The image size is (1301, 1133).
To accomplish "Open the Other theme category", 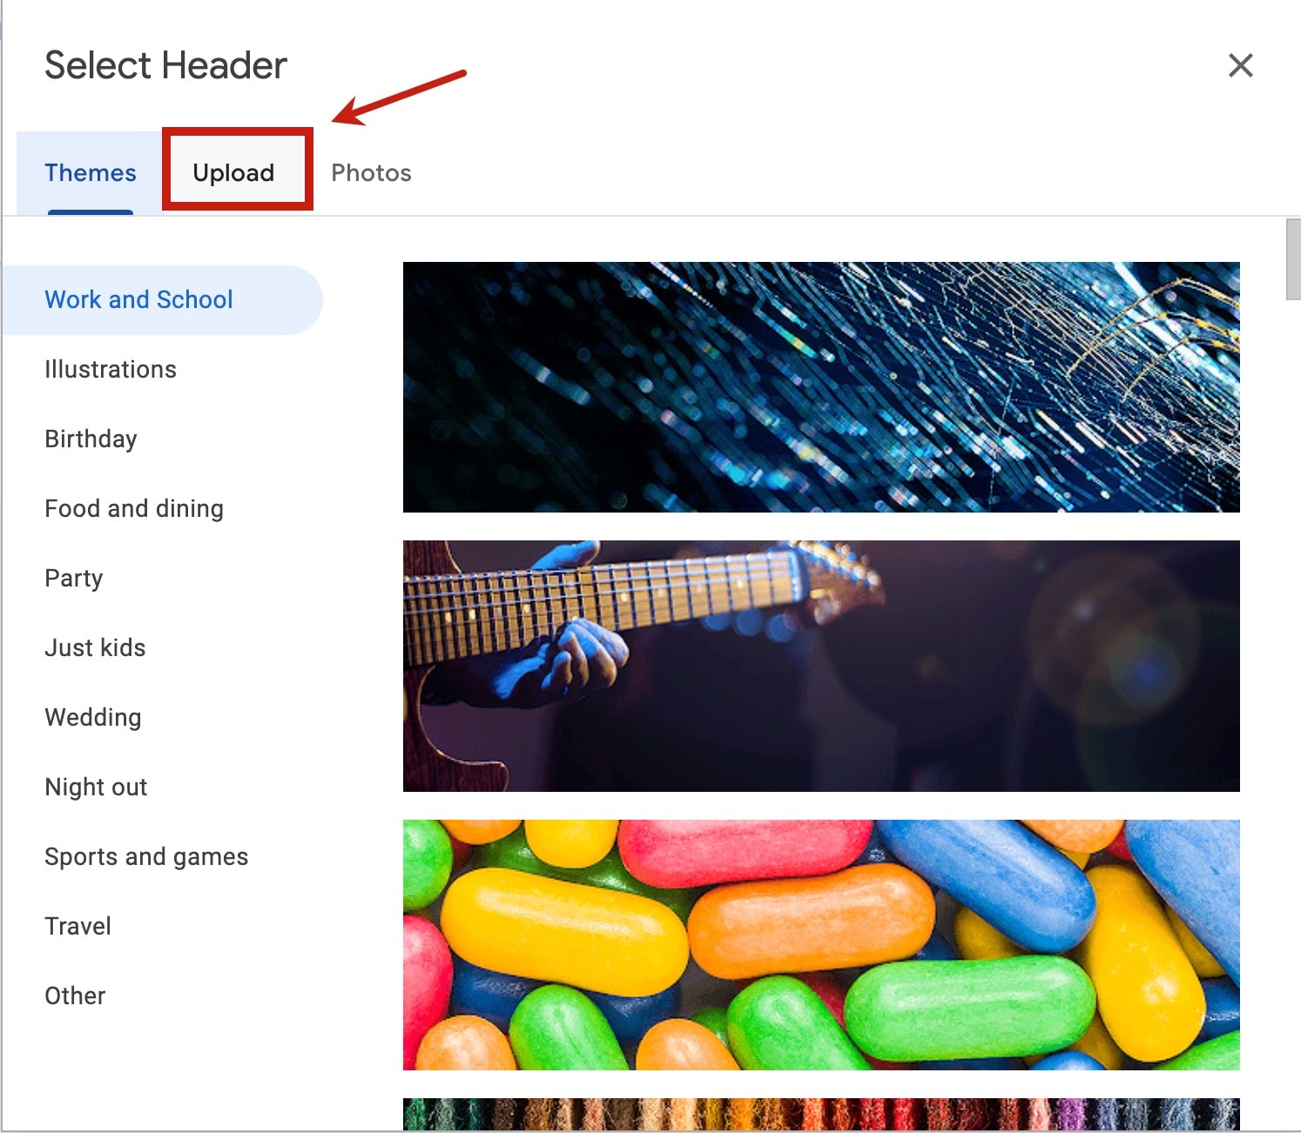I will tap(75, 996).
